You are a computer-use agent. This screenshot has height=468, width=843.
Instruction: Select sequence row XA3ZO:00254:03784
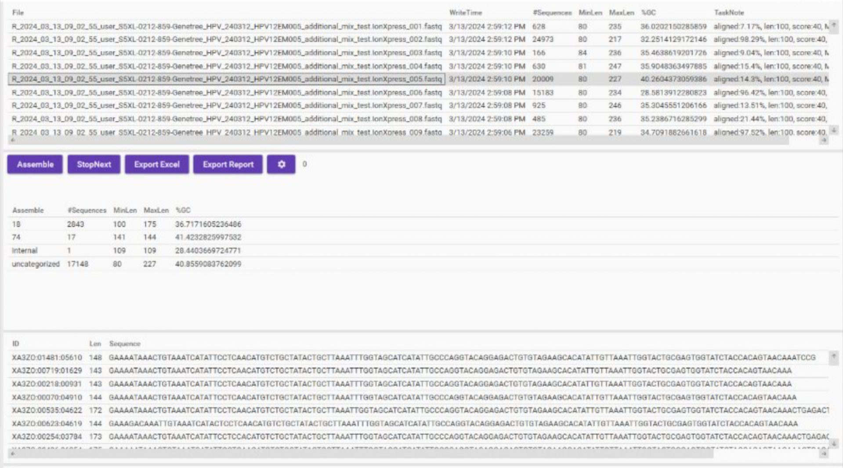(418, 436)
